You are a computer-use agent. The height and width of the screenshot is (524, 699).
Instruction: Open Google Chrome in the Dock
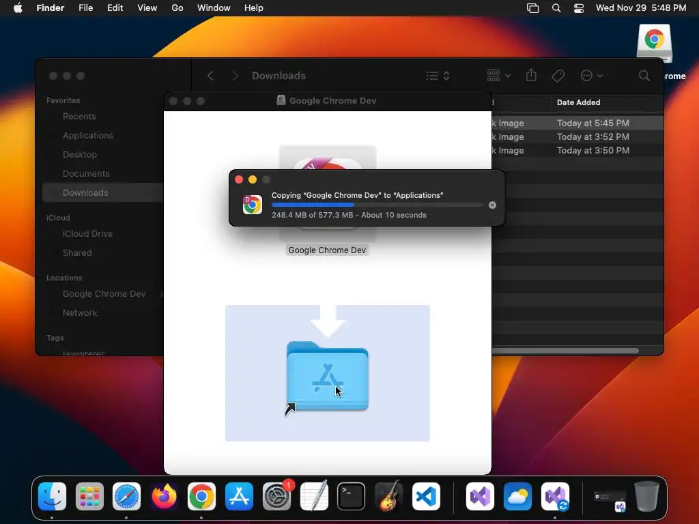point(201,497)
